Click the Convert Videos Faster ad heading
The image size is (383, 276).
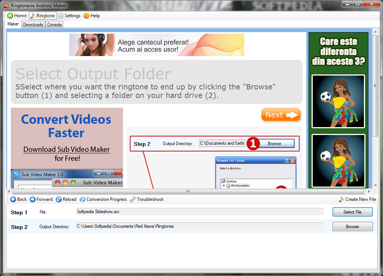tap(66, 126)
